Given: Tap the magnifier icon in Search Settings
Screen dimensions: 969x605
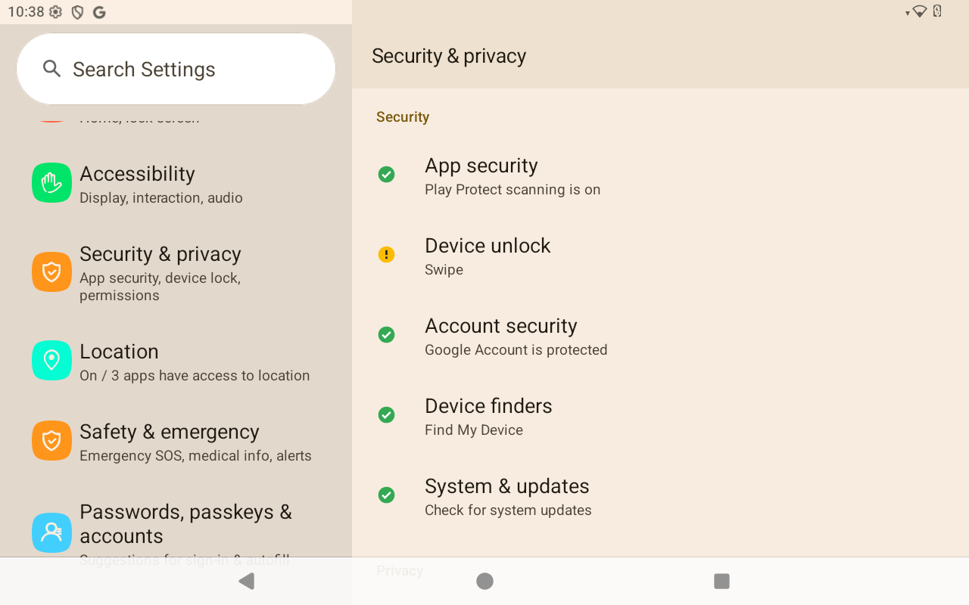Looking at the screenshot, I should pos(51,69).
